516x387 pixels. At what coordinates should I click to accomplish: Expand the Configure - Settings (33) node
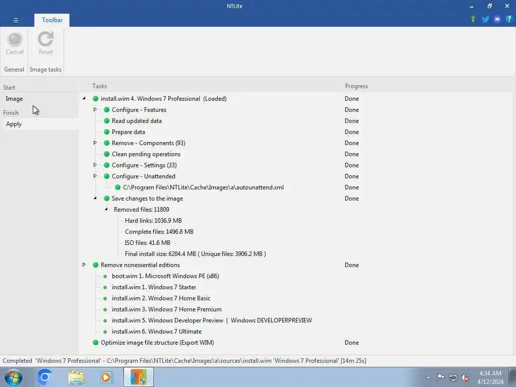click(95, 165)
